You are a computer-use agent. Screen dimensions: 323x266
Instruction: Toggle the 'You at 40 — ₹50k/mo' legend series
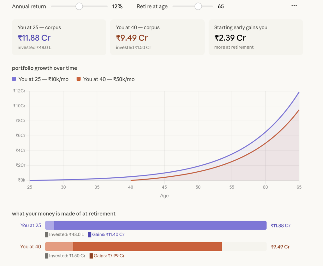[x=109, y=79]
